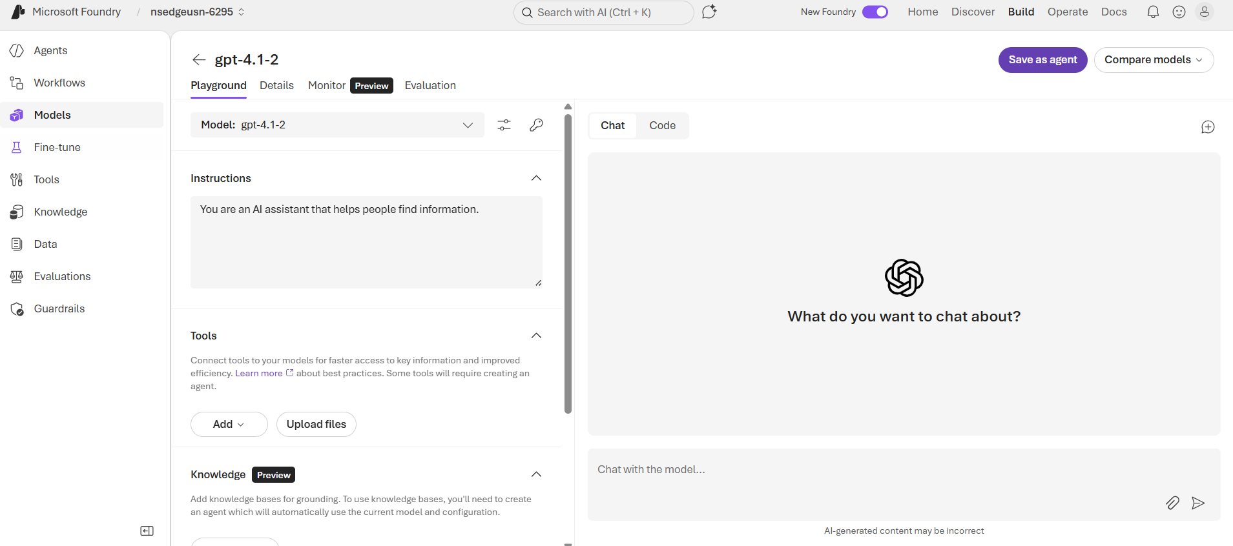Follow the Learn more link

click(x=259, y=373)
